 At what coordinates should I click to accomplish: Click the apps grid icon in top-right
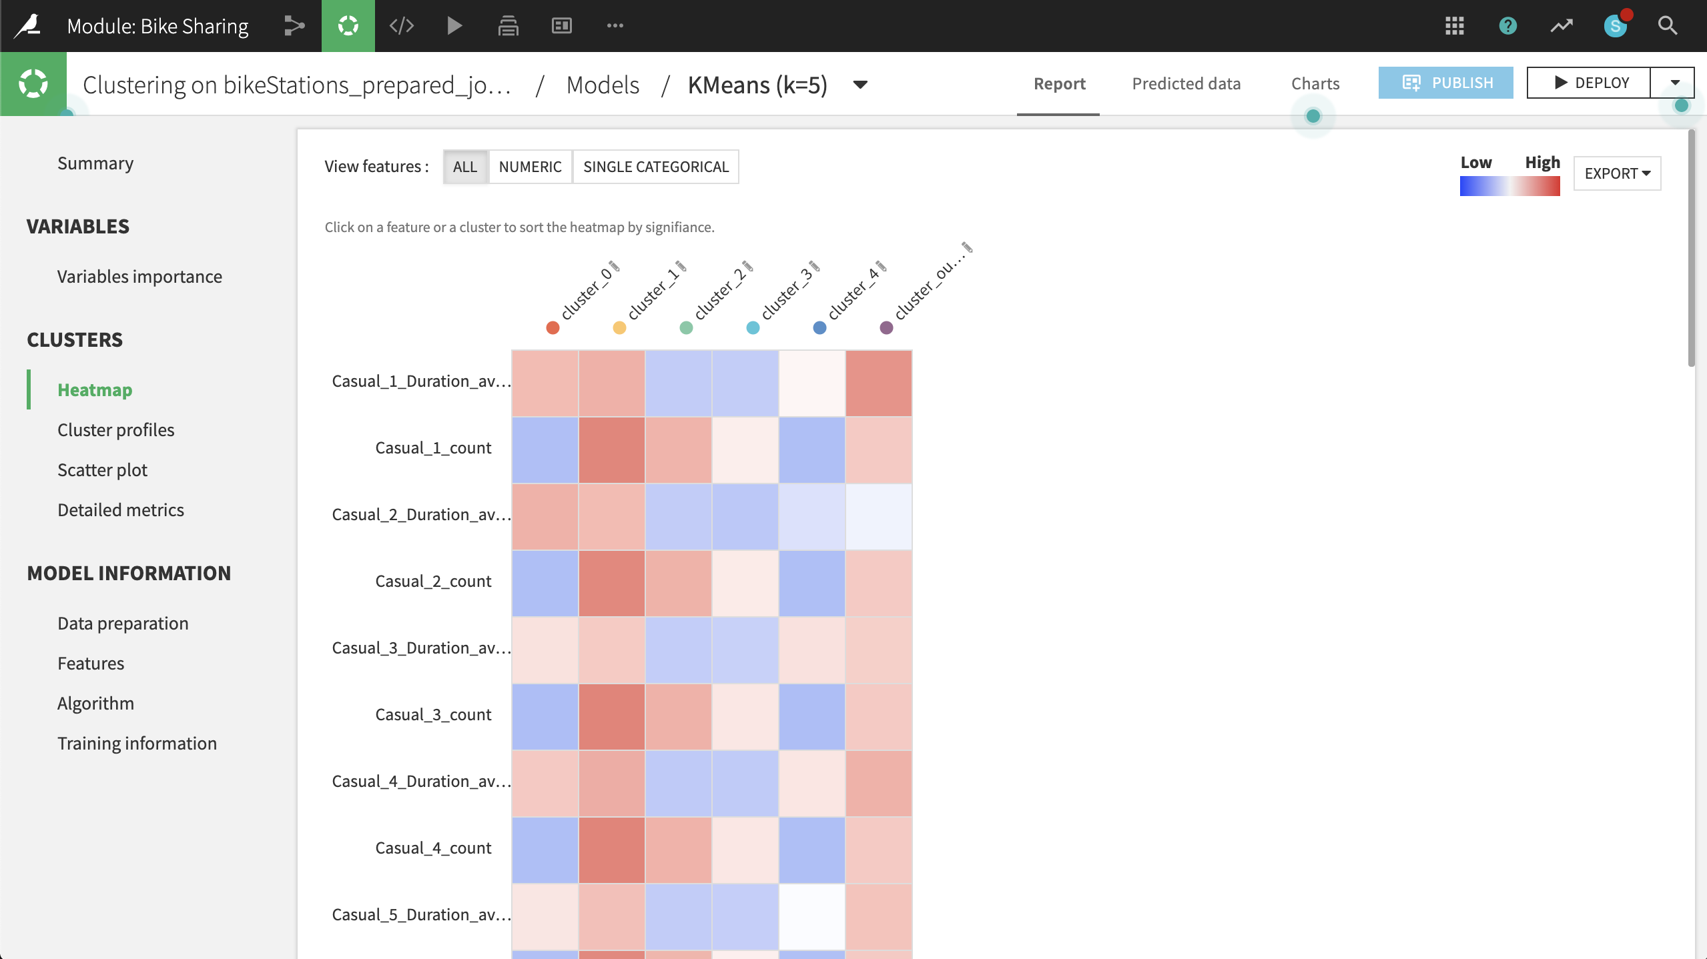point(1455,26)
